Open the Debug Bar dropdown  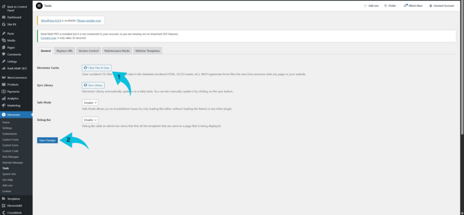pos(90,120)
